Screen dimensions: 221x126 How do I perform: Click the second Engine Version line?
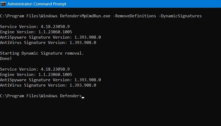(x=36, y=75)
